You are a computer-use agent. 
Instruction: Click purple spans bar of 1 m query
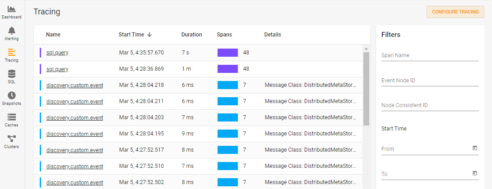coord(227,69)
